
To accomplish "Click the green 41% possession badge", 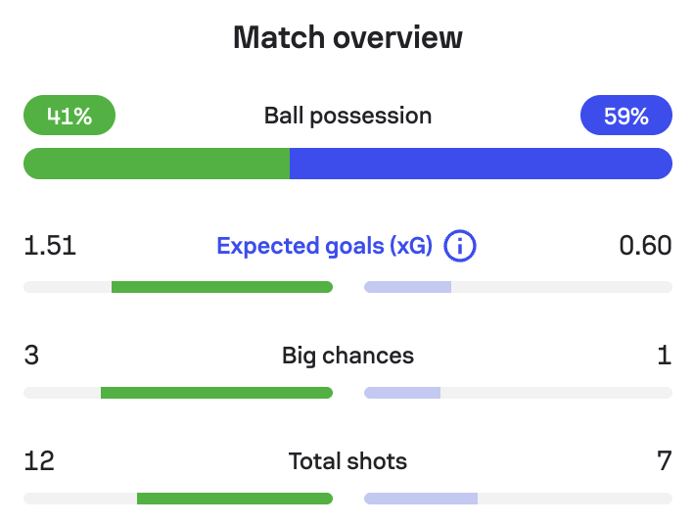I will (69, 115).
